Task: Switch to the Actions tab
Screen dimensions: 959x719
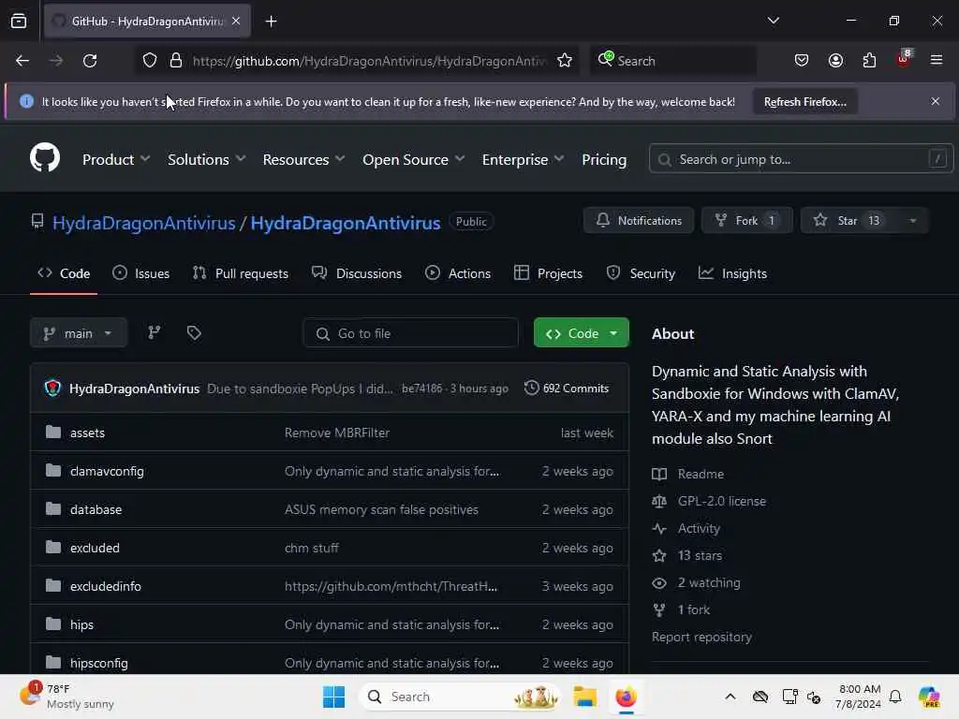Action: tap(457, 274)
